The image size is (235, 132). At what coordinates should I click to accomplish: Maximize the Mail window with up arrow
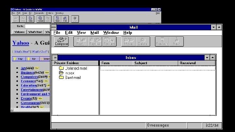point(219,27)
